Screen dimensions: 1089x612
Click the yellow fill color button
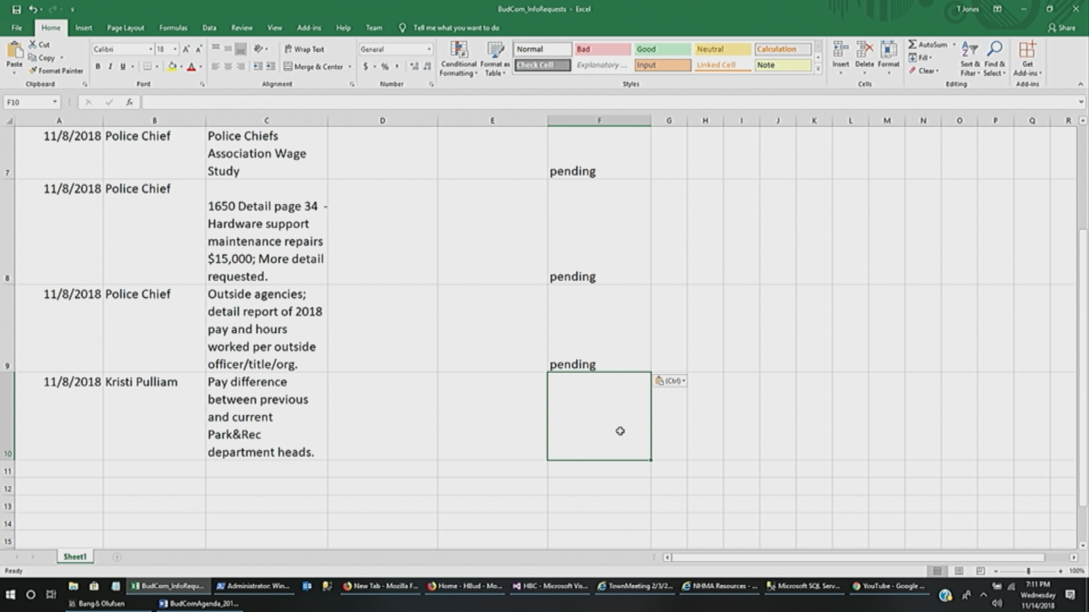pos(172,67)
